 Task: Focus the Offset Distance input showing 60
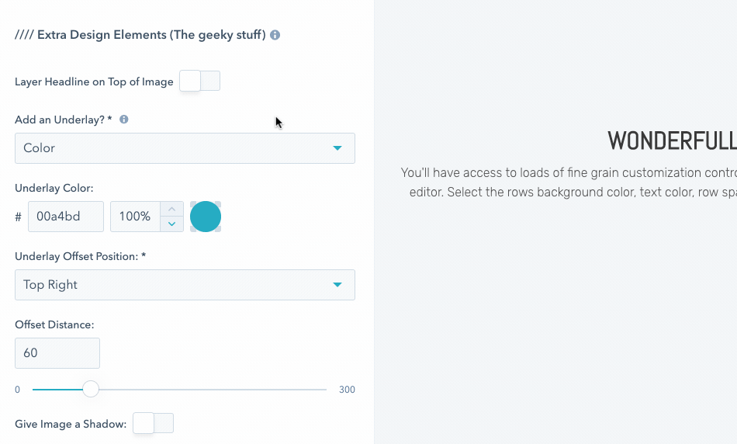click(57, 353)
